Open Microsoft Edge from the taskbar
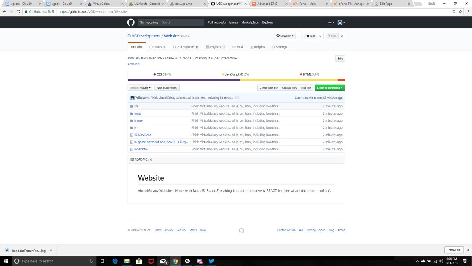 coord(115,261)
